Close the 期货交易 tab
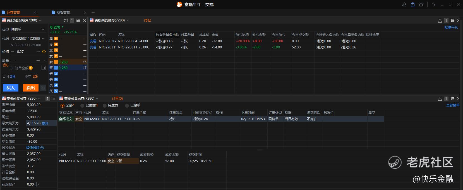The image size is (463, 190). tap(85, 13)
